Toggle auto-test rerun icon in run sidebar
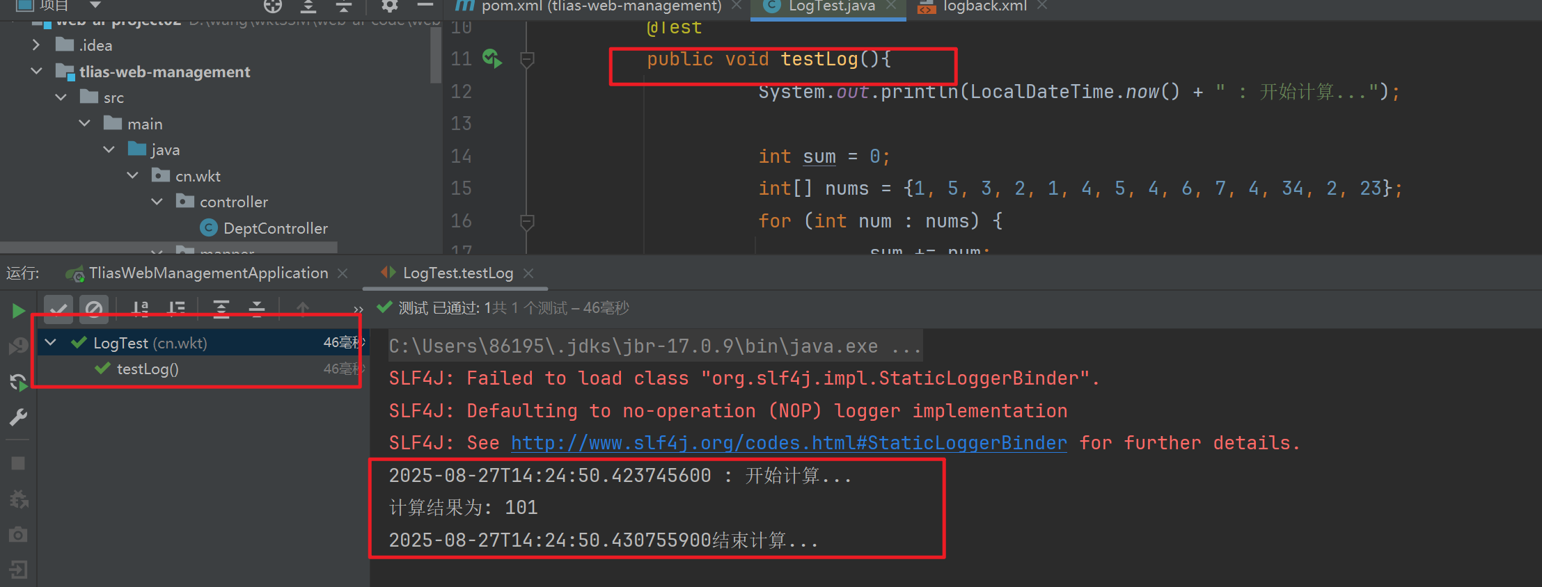The height and width of the screenshot is (587, 1542). point(18,382)
